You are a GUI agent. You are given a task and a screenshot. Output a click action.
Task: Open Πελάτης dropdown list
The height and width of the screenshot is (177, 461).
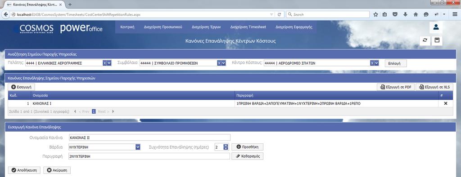(x=109, y=63)
